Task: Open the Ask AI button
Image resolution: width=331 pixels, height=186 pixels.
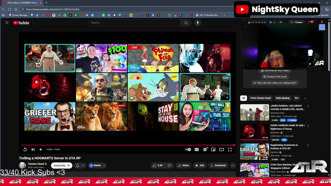Action: (x=199, y=165)
